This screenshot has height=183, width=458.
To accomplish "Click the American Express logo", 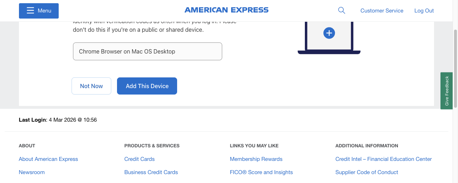I will tap(226, 10).
